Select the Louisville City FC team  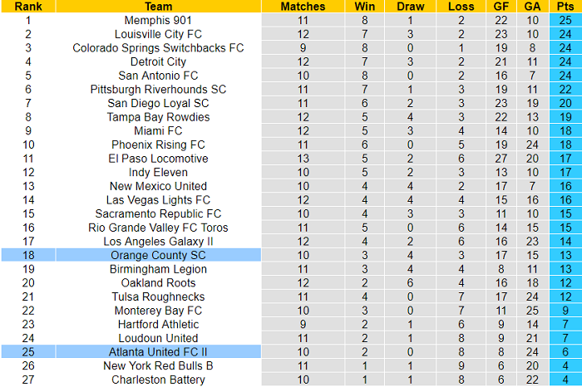point(158,34)
